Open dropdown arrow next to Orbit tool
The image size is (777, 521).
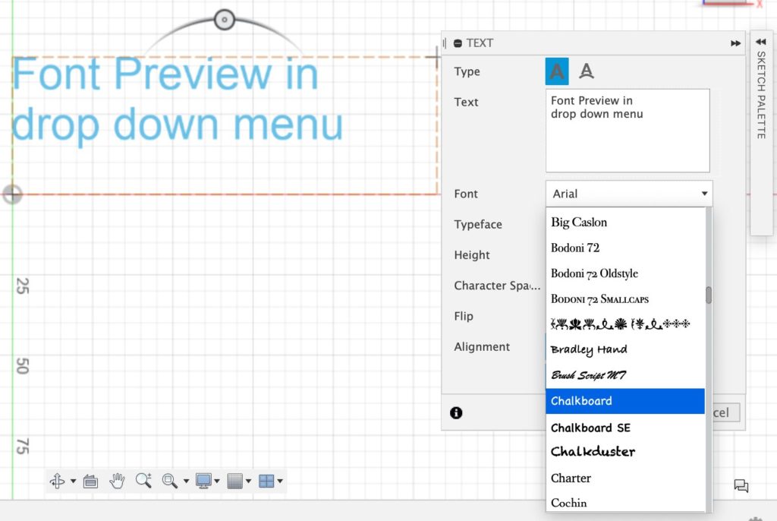tap(74, 481)
